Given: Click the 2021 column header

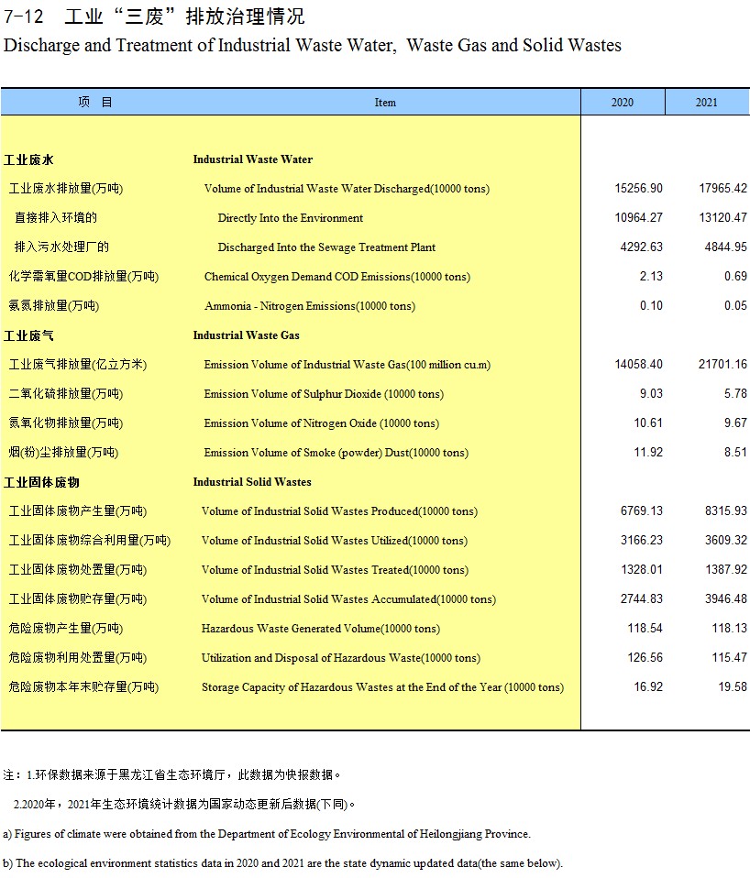Looking at the screenshot, I should point(707,103).
